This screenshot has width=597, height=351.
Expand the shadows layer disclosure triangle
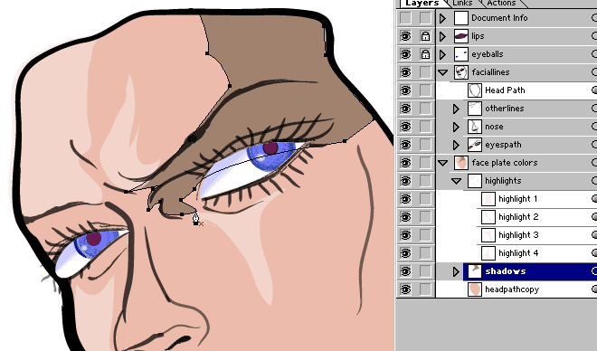tap(456, 271)
